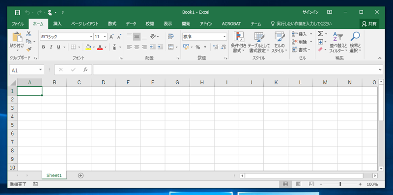Viewport: 393px width, 195px height.
Task: Decrease font size with the smaller A
Action: click(119, 37)
